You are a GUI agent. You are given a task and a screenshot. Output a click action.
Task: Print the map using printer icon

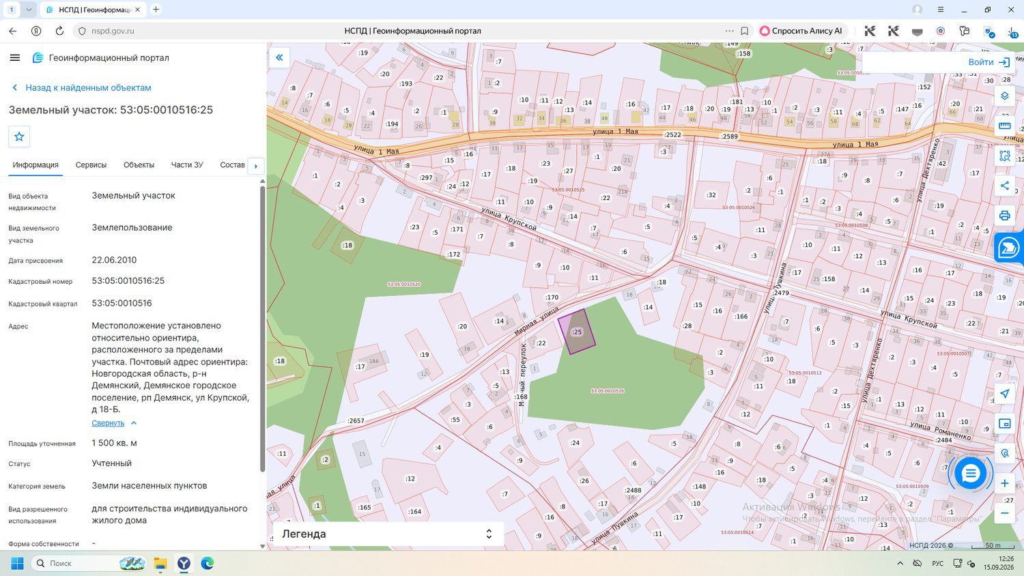pos(1004,216)
